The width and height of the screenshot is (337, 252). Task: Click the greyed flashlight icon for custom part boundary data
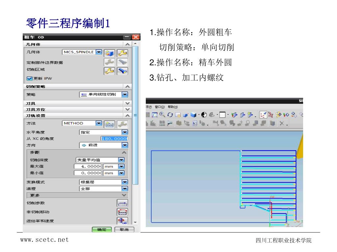click(122, 62)
